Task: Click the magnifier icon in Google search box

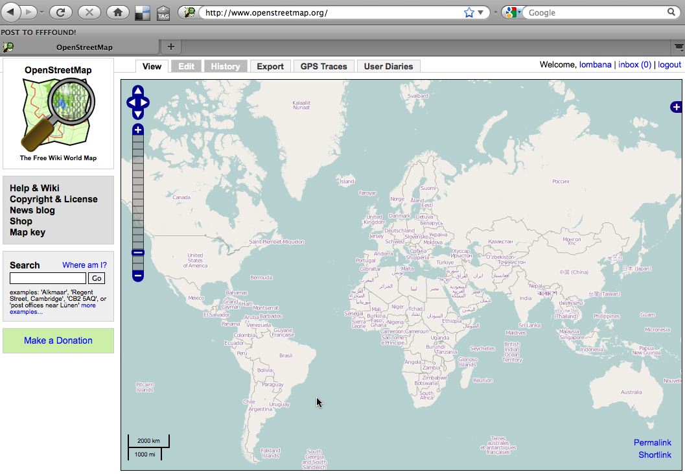Action: coord(671,12)
